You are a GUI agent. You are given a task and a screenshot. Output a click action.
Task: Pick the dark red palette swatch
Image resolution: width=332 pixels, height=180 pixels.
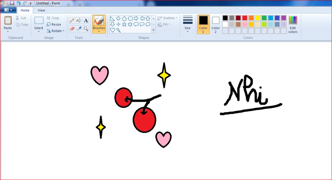238,18
